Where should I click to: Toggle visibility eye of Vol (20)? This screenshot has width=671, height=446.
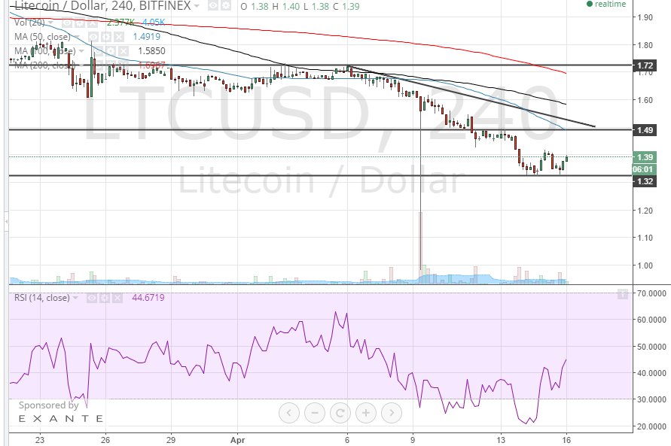pos(68,23)
